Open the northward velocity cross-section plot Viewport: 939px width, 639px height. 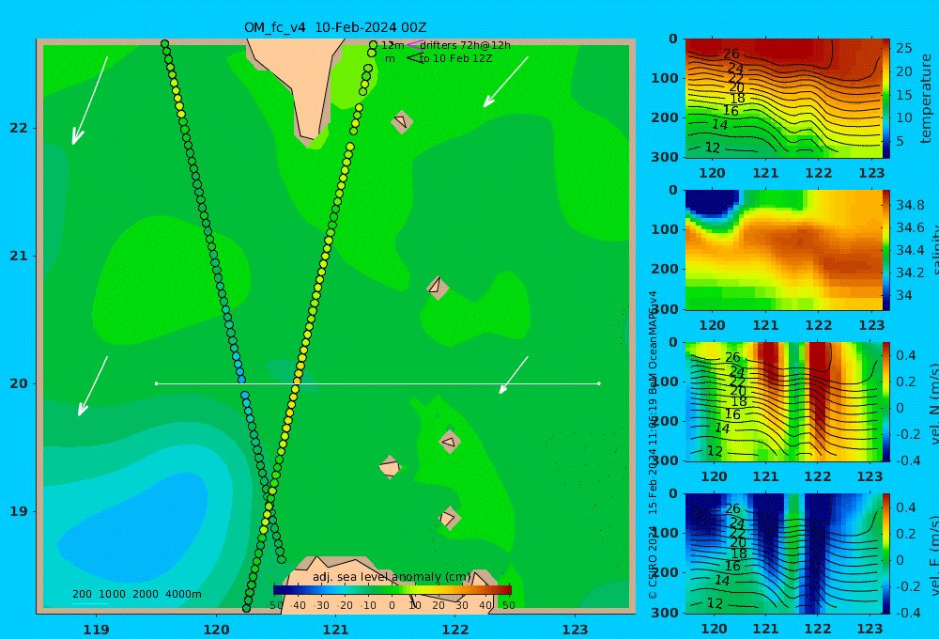click(783, 401)
